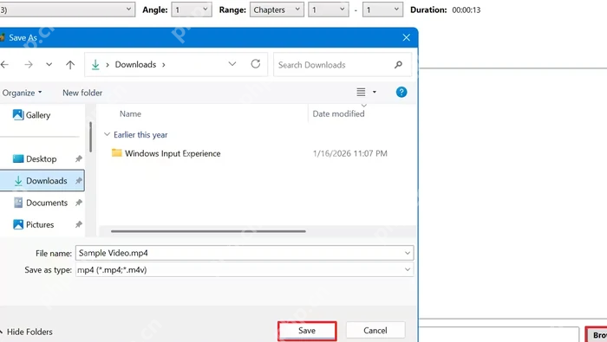607x342 pixels.
Task: Open the starting chapter dropdown
Action: point(329,10)
